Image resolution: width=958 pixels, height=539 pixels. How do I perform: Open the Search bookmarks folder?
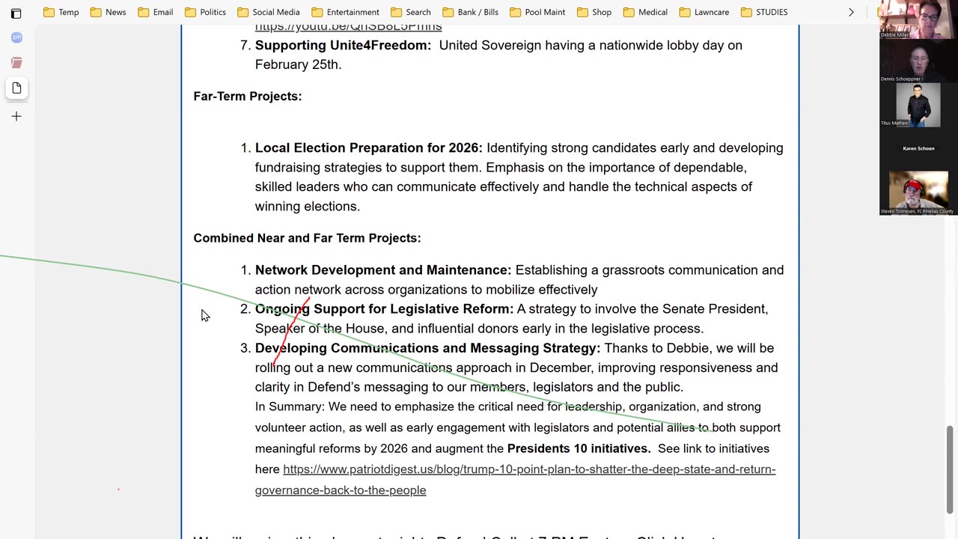click(410, 12)
